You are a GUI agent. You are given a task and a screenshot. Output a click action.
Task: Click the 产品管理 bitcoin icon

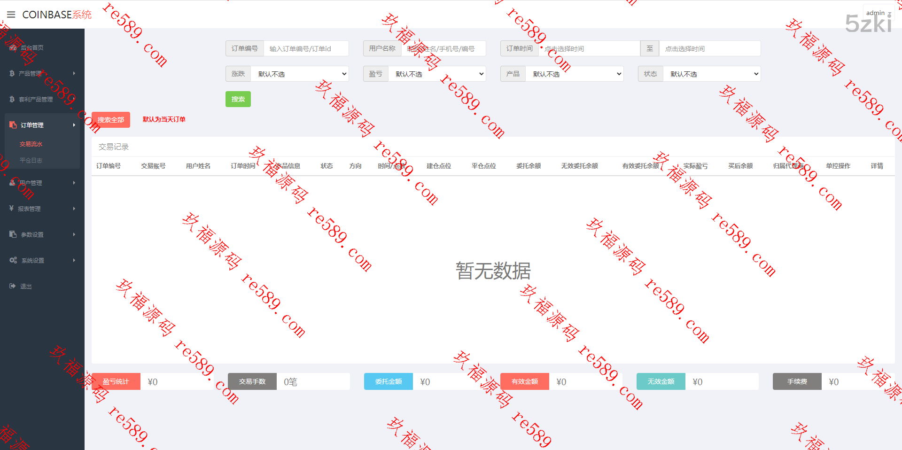point(12,73)
